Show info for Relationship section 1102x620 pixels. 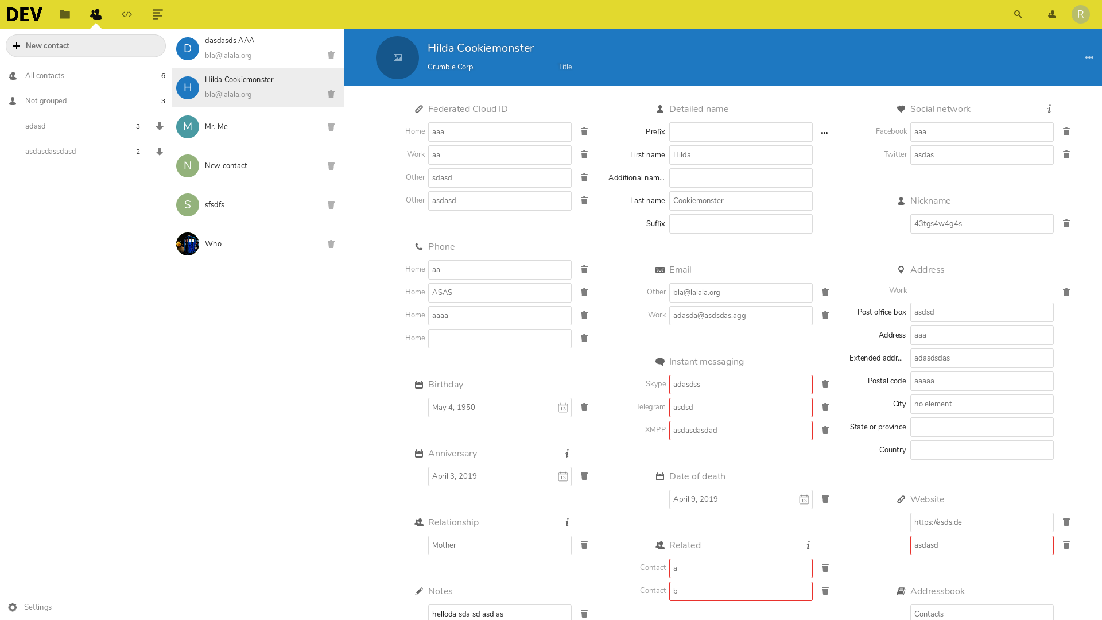pos(567,522)
